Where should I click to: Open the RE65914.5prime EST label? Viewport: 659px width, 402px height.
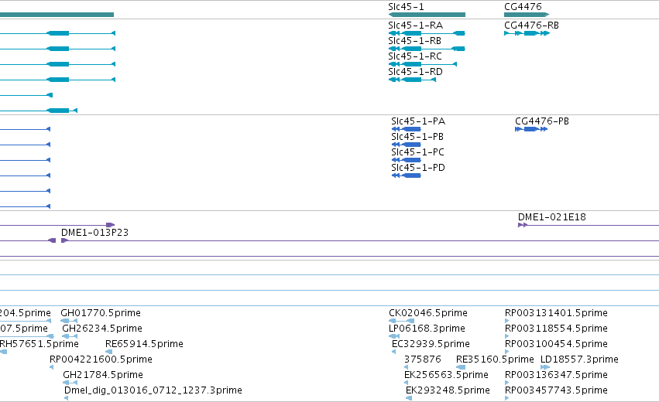(144, 344)
